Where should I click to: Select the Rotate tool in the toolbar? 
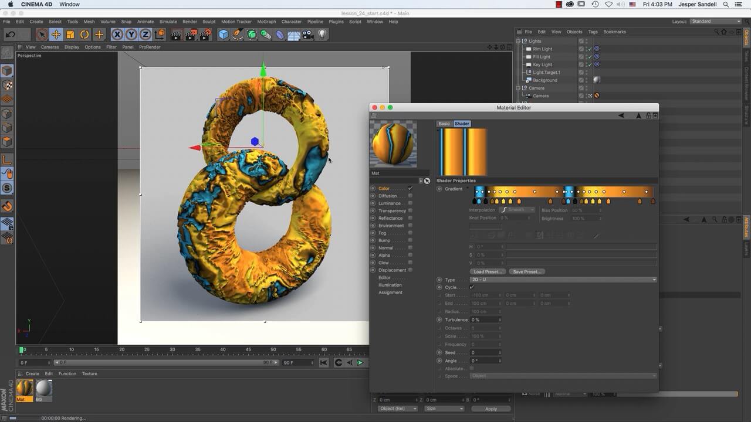click(84, 34)
